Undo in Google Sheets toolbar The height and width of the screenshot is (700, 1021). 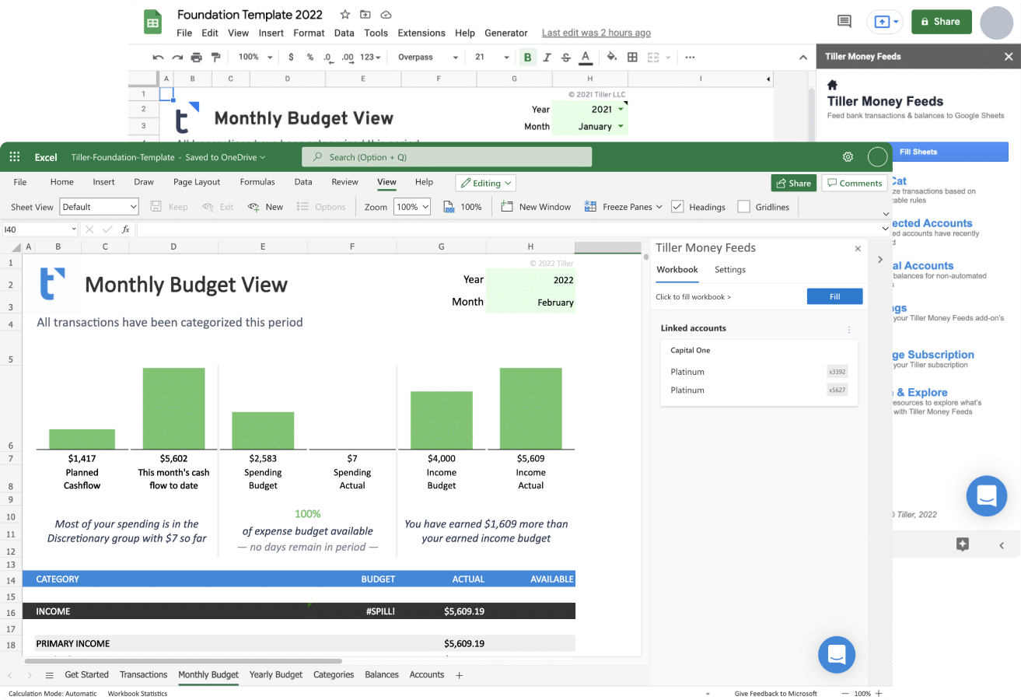[159, 57]
